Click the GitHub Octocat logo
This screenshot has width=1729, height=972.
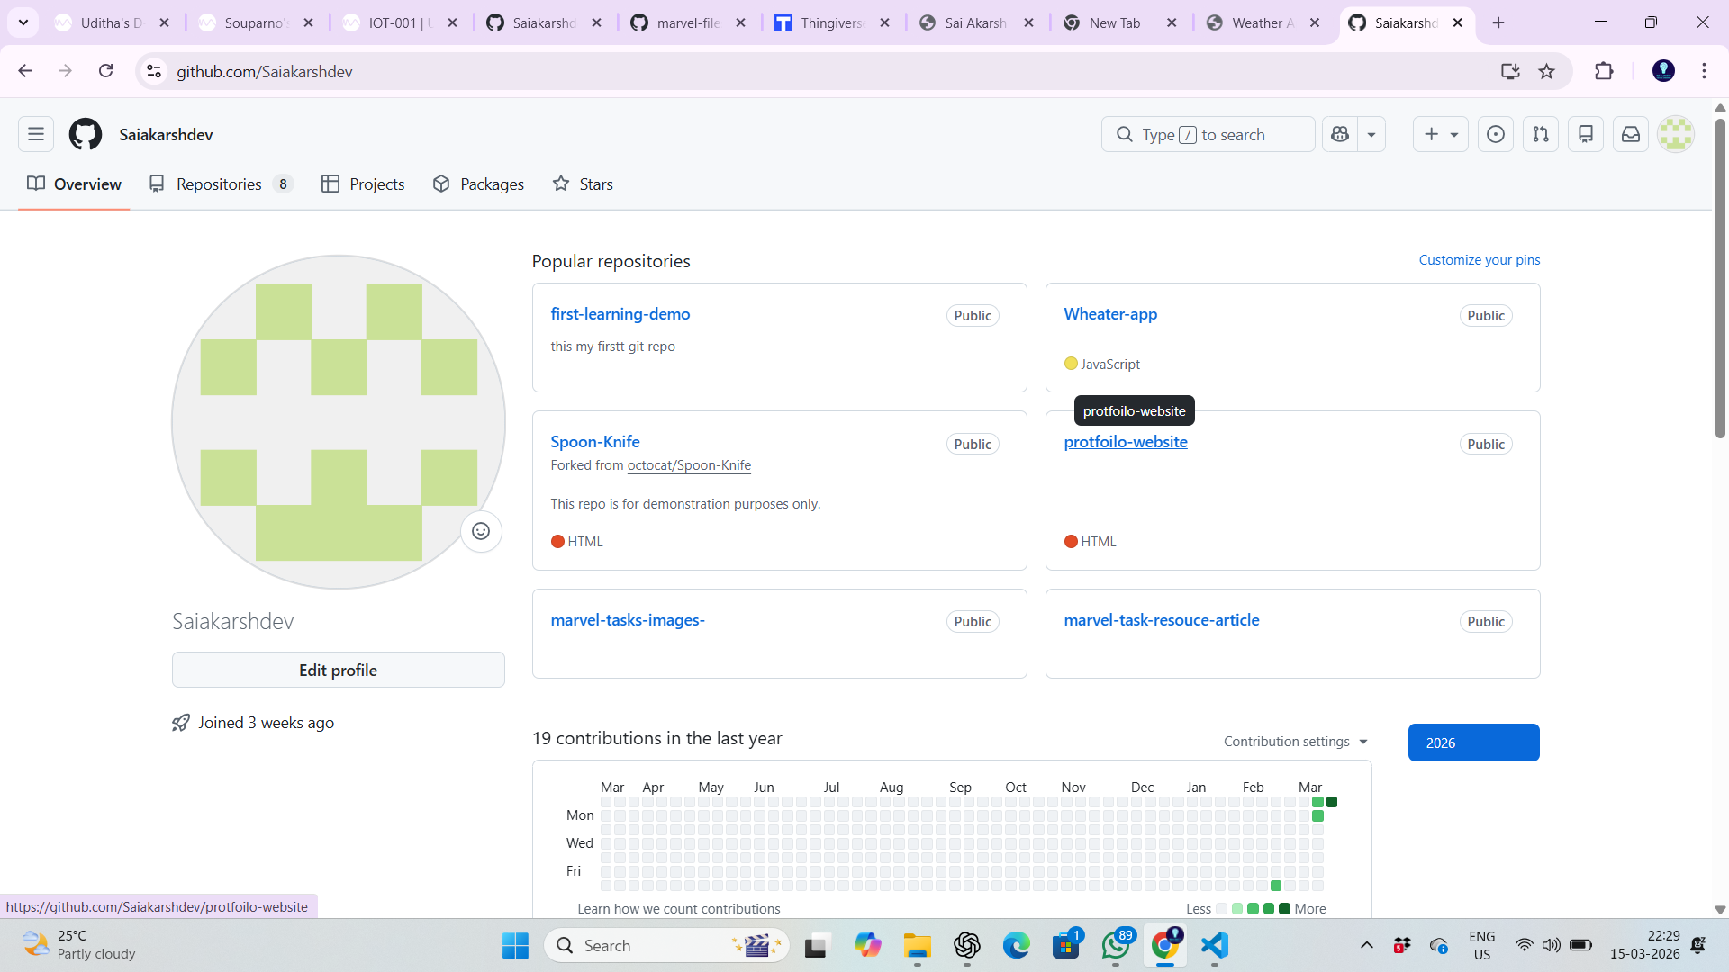coord(86,134)
